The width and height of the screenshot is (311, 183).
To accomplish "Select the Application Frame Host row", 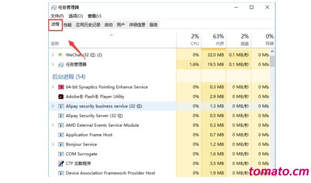I will pyautogui.click(x=159, y=135).
